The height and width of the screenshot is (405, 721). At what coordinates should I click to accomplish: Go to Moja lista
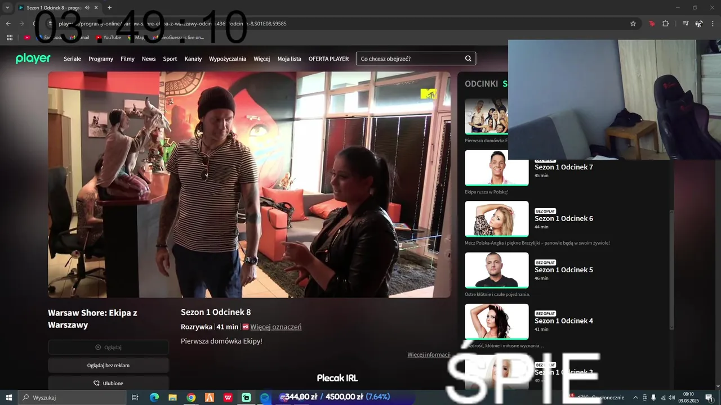click(289, 58)
